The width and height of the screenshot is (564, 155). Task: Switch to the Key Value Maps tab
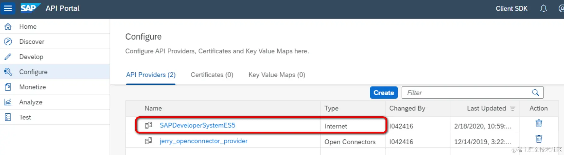coord(277,75)
